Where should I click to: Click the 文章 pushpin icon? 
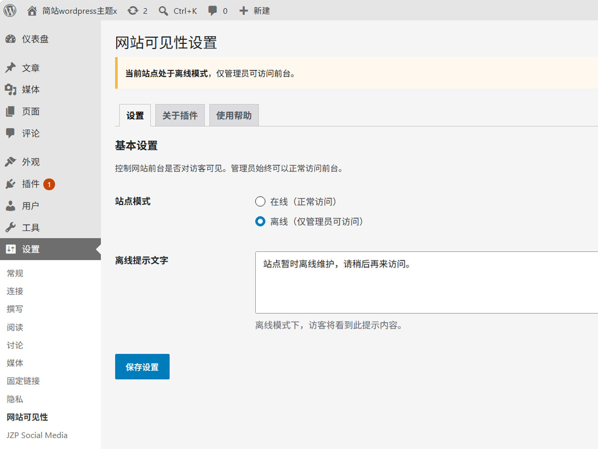click(10, 68)
